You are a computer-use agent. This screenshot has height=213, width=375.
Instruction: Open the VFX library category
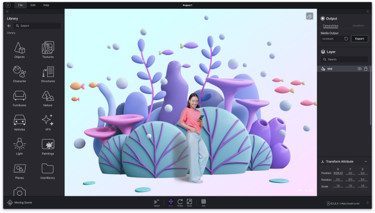pyautogui.click(x=48, y=123)
